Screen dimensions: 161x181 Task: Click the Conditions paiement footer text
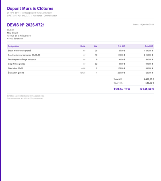coord(25,96)
